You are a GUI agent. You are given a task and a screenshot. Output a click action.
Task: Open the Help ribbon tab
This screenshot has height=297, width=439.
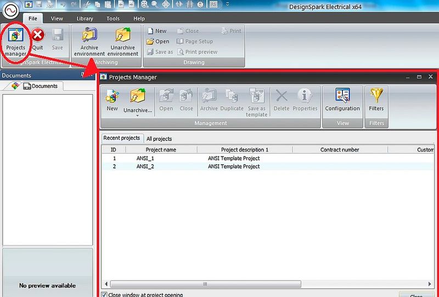tap(139, 19)
